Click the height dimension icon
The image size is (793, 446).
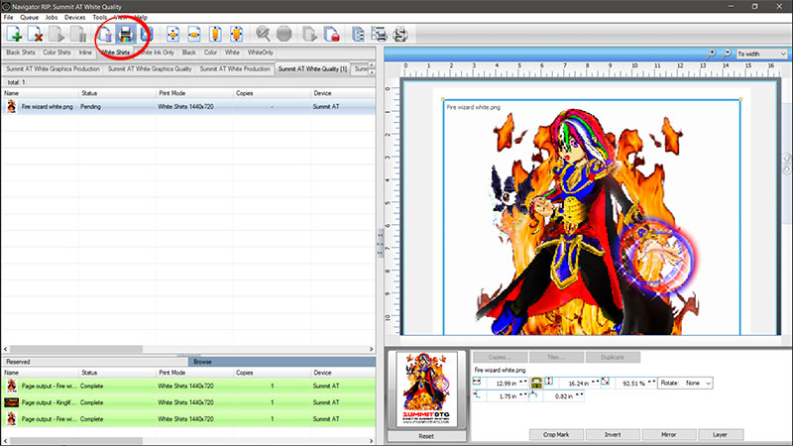pyautogui.click(x=549, y=382)
